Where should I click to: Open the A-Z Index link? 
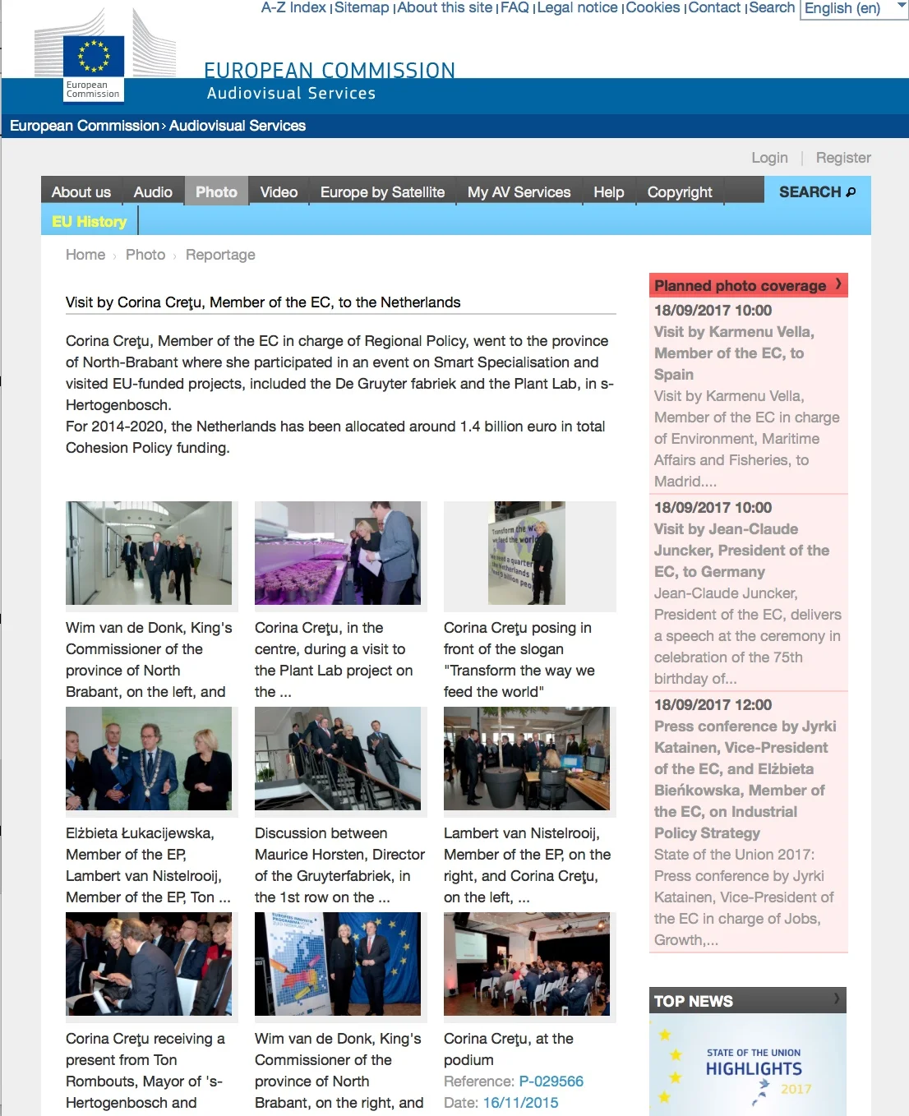click(x=293, y=7)
